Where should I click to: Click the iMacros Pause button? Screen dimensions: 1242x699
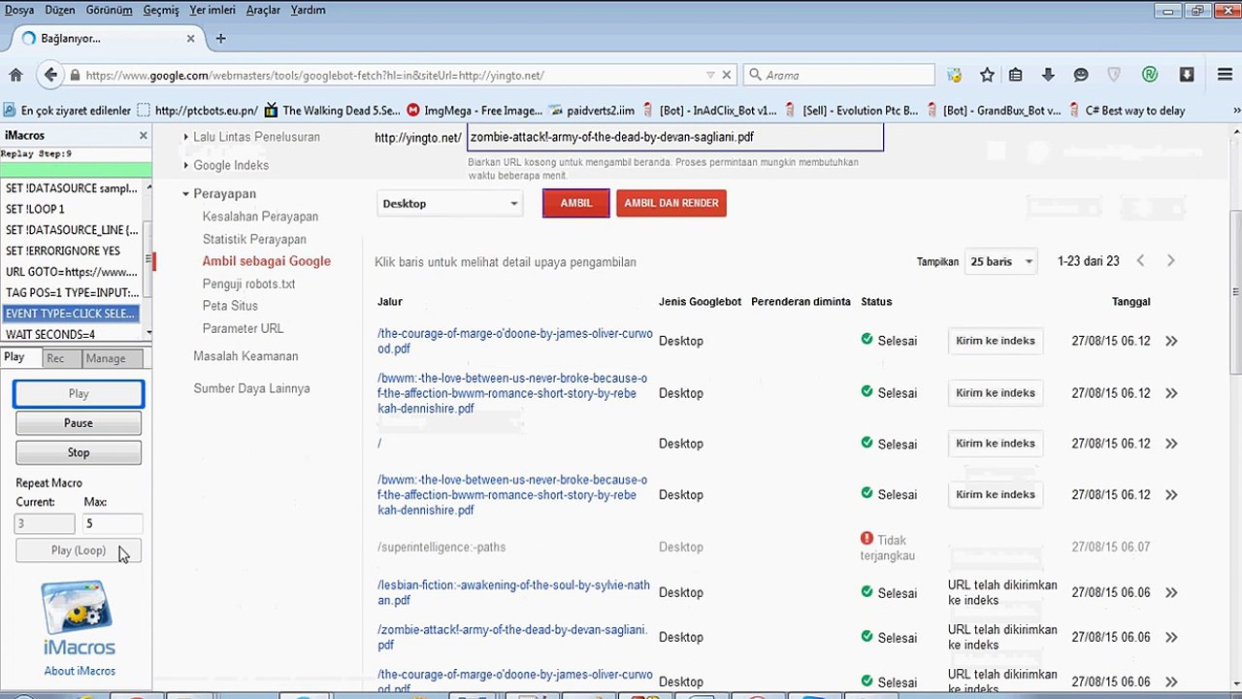(79, 423)
